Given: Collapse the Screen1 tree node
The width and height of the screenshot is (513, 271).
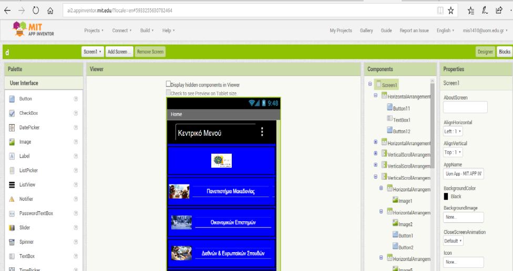Looking at the screenshot, I should coord(370,84).
